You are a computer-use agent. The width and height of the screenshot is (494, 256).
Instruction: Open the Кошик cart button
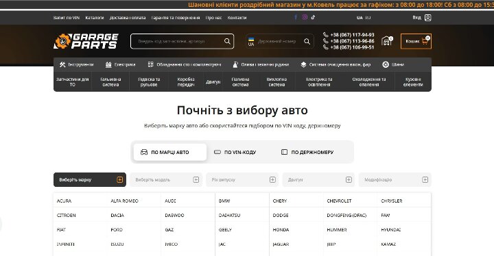(x=416, y=41)
